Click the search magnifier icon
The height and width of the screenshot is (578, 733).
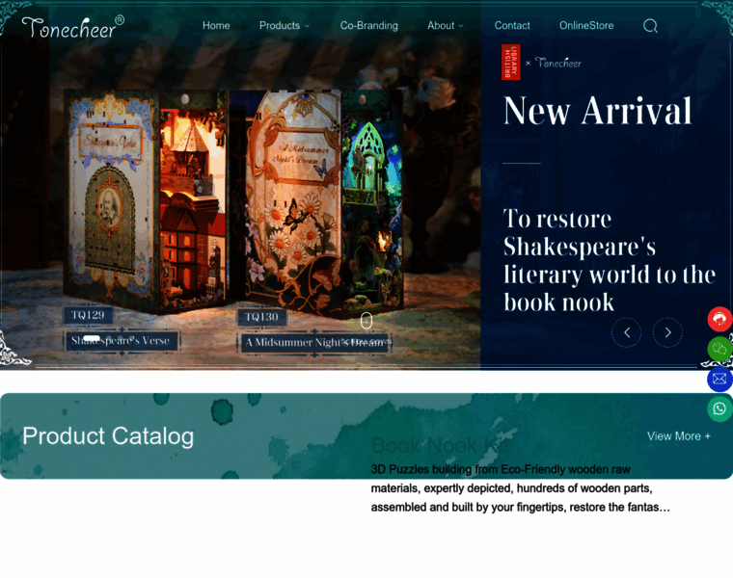[650, 26]
